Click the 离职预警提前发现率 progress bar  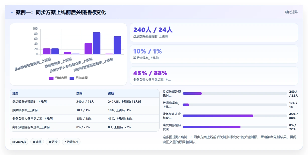point(235,127)
